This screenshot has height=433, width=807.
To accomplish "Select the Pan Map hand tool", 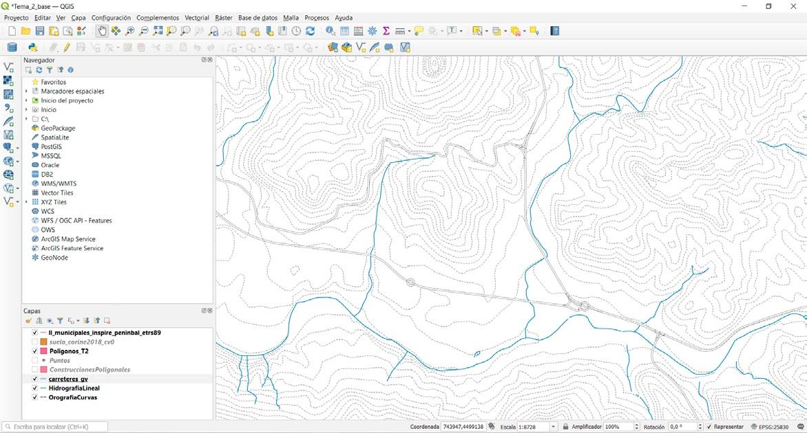I will pos(103,32).
